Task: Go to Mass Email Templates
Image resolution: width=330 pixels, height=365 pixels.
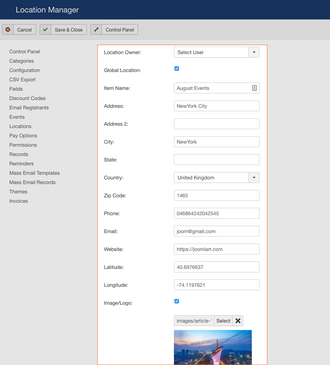Action: pyautogui.click(x=35, y=173)
